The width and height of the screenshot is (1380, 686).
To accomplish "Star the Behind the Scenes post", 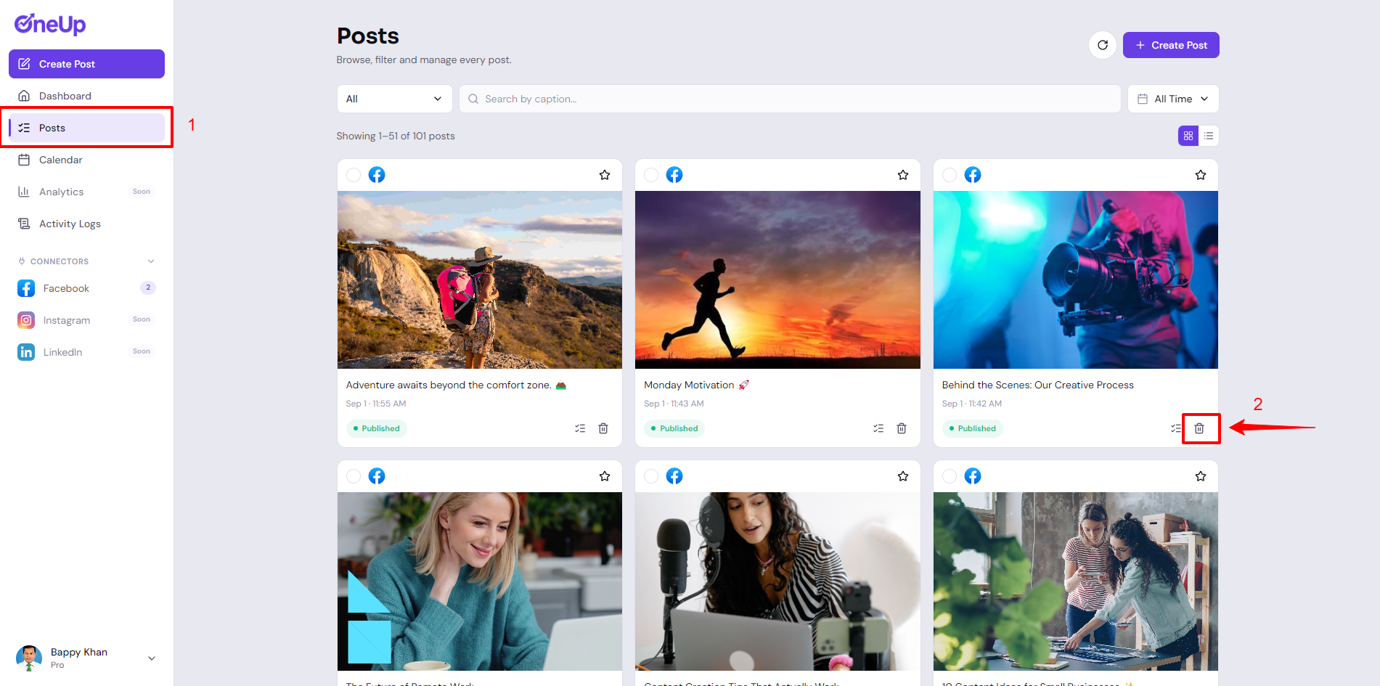I will (1201, 175).
